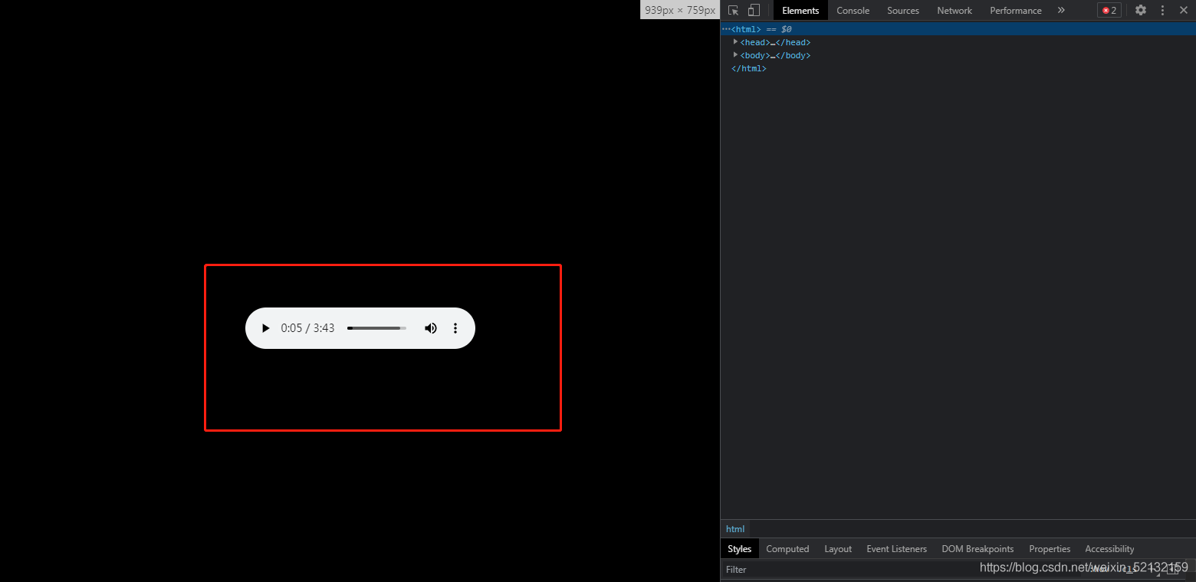Image resolution: width=1196 pixels, height=582 pixels.
Task: Open the DOM Breakpoints tab
Action: tap(978, 549)
